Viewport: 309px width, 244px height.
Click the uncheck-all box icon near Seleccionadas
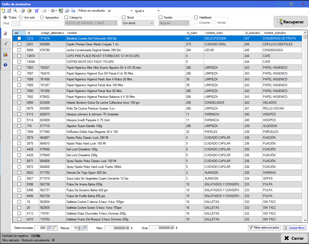[55, 228]
